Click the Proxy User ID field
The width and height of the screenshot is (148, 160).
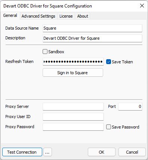click(x=73, y=117)
